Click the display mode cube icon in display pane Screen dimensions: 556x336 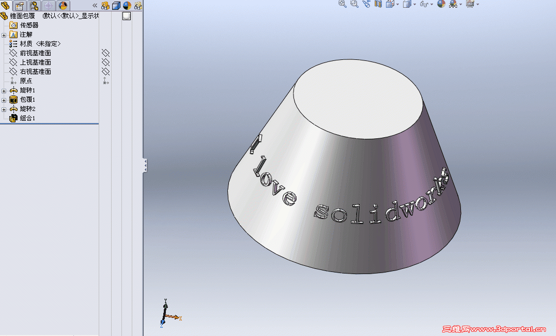coord(116,5)
